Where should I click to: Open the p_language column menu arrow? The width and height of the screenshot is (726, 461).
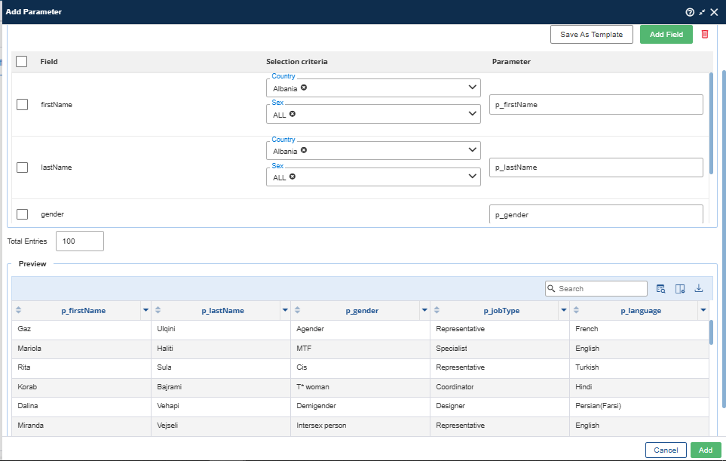tap(703, 310)
